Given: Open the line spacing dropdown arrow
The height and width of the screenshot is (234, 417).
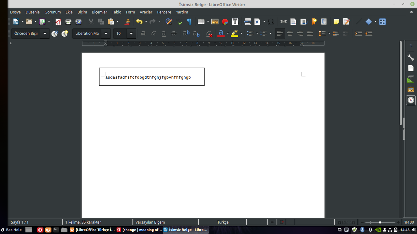Looking at the screenshot, I should pos(329,33).
